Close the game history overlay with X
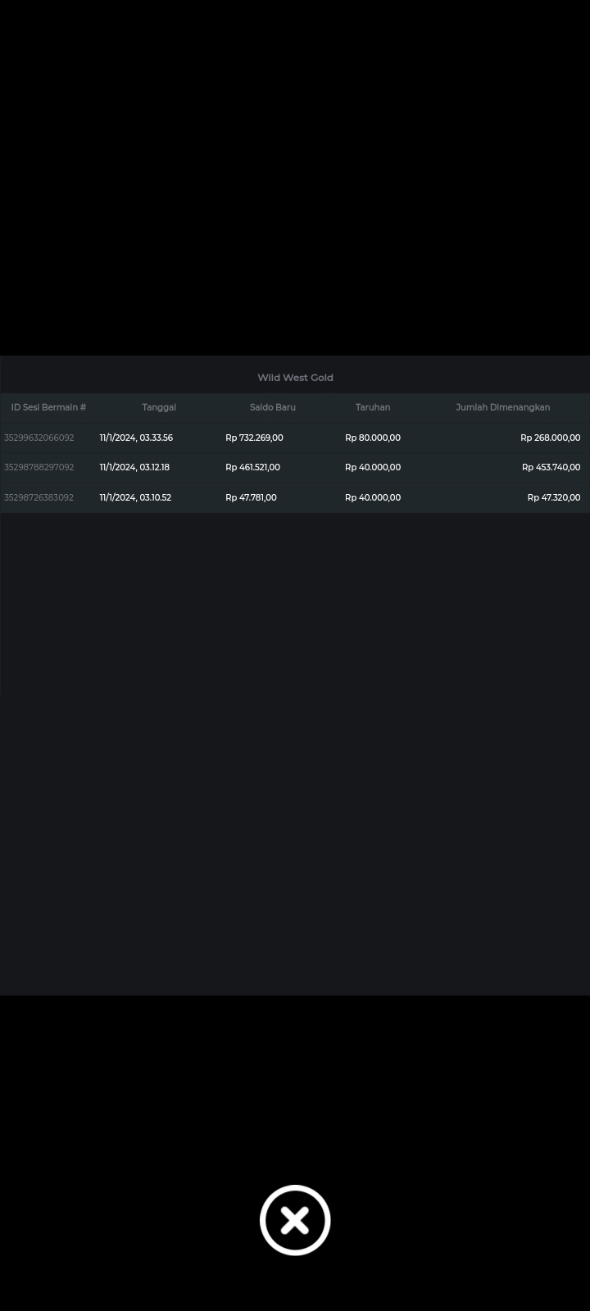Screen dimensions: 590x1311 coord(295,1220)
